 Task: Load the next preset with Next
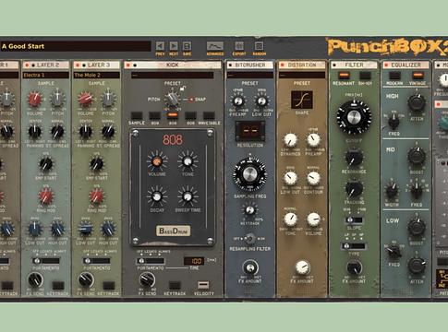pos(174,46)
